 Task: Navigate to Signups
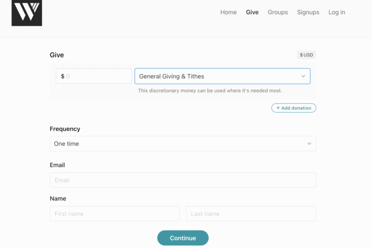308,12
